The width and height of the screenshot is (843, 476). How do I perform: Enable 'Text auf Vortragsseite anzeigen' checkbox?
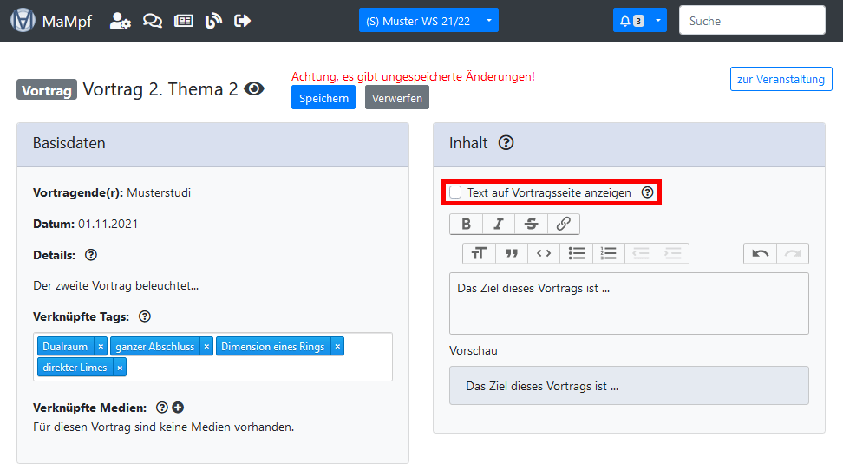(x=455, y=192)
